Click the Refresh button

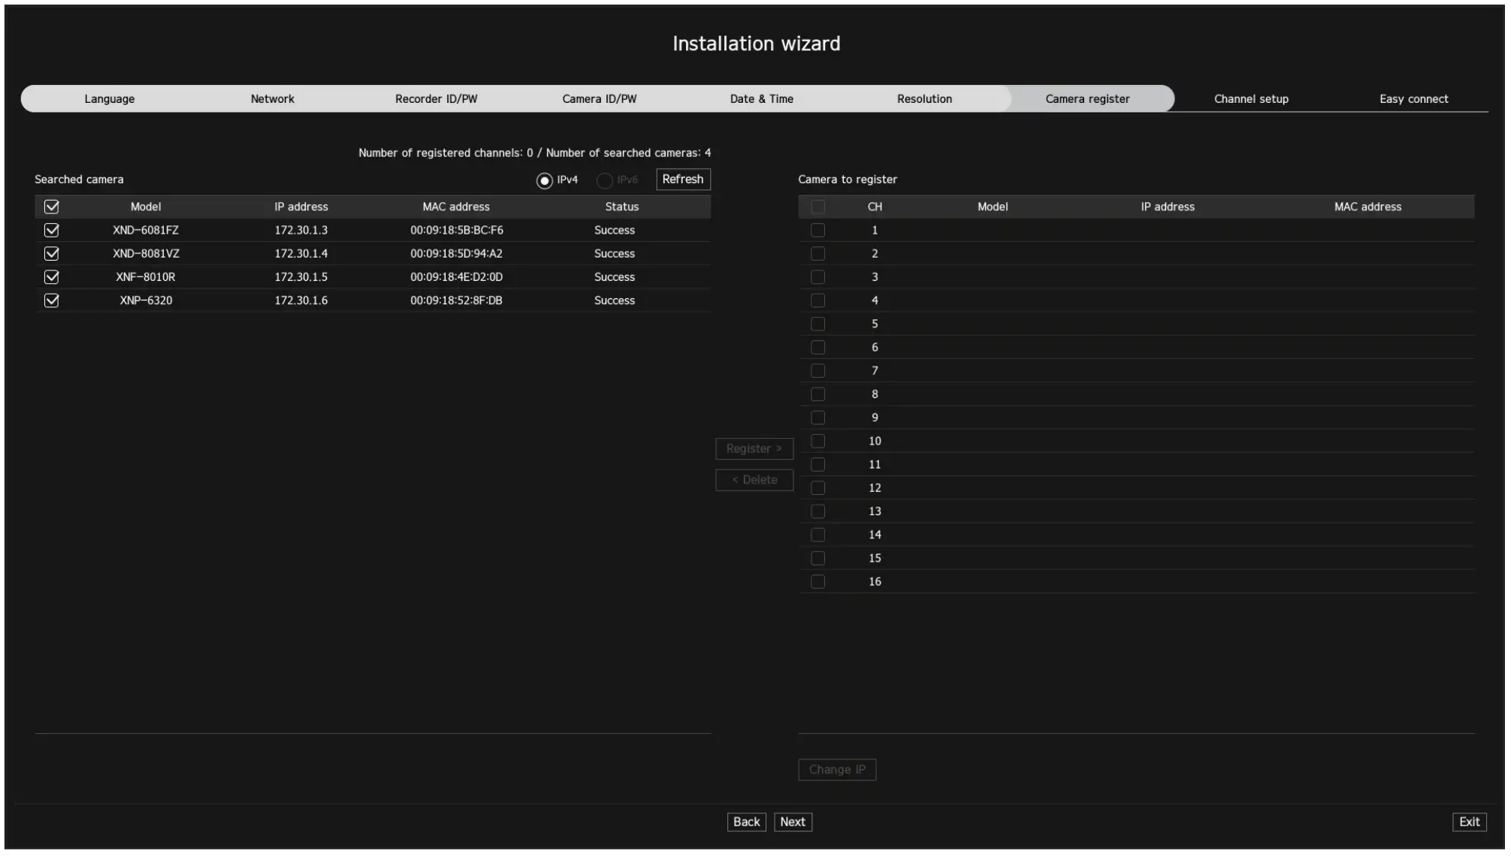(x=681, y=179)
